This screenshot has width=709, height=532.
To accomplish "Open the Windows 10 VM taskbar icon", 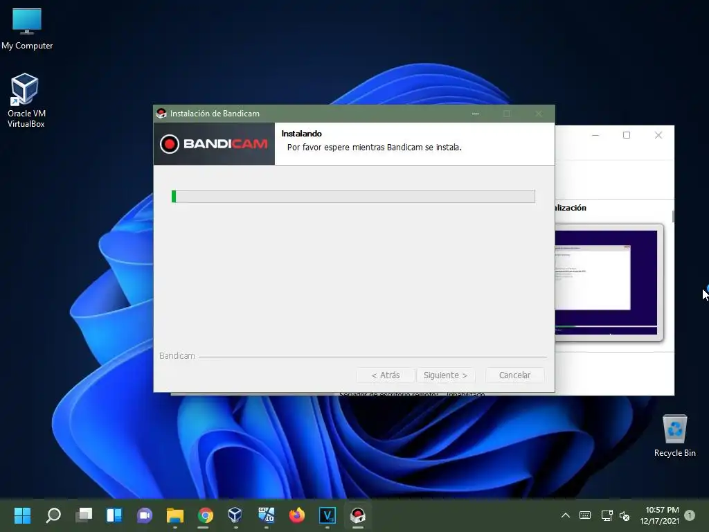I will click(267, 515).
